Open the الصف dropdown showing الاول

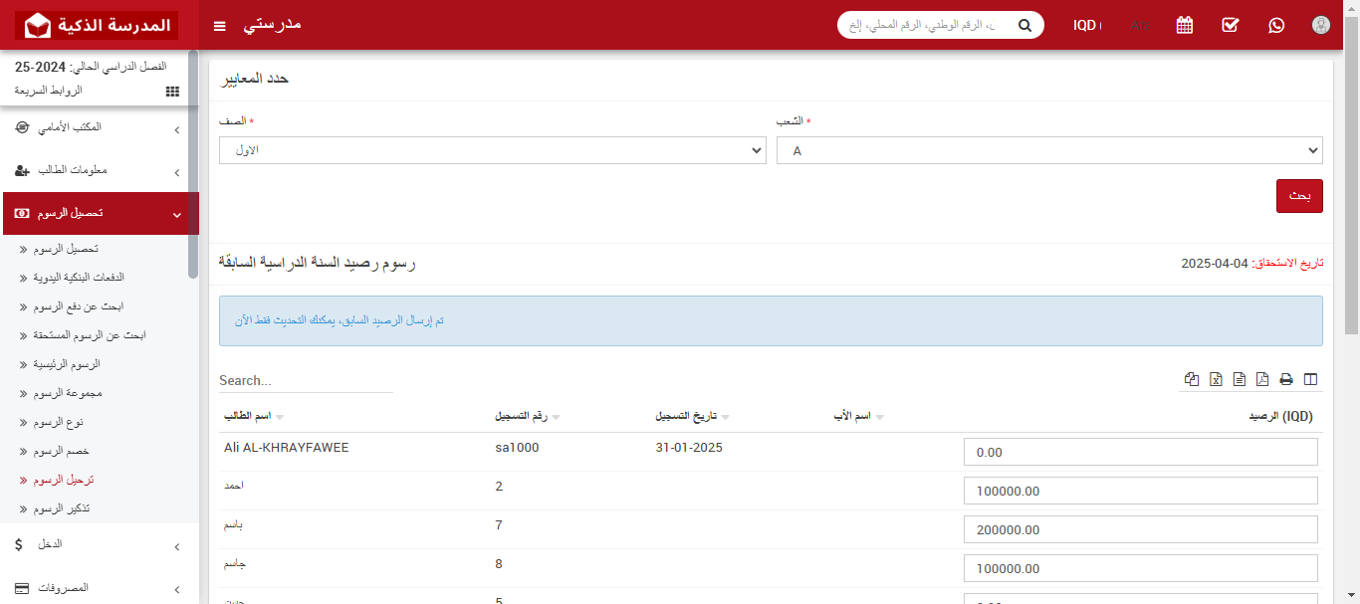click(x=493, y=149)
